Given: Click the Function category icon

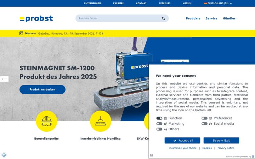Looking at the screenshot, I should pos(165,118).
